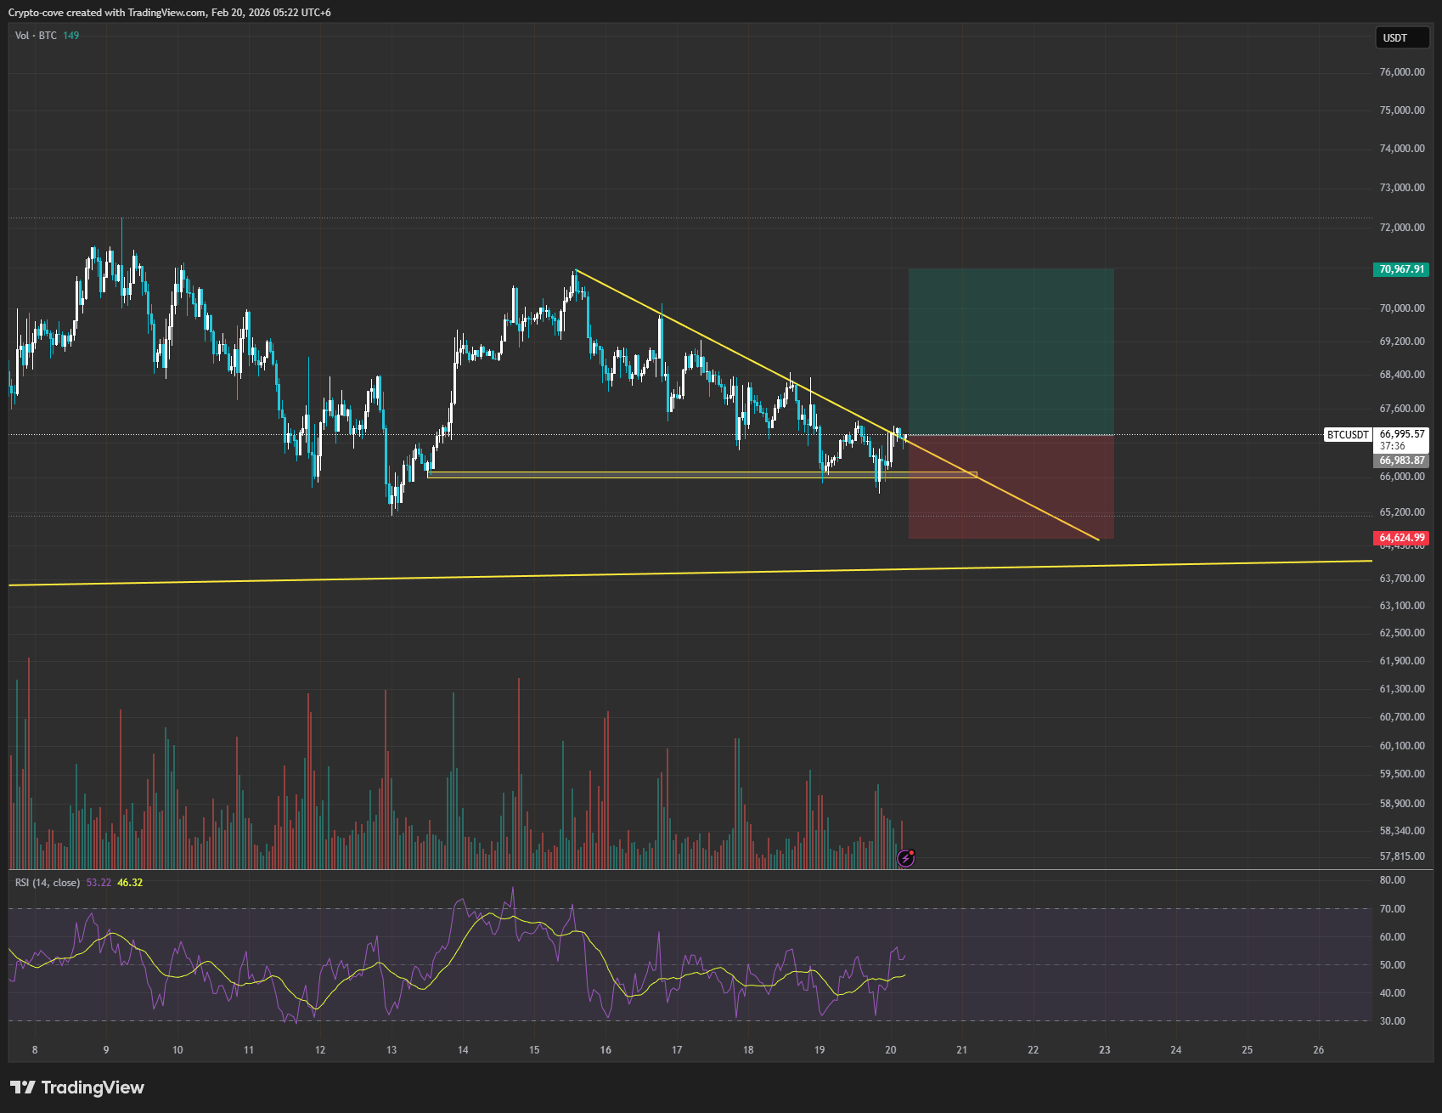Viewport: 1442px width, 1113px height.
Task: Click date 20 on the time axis
Action: pyautogui.click(x=891, y=1050)
